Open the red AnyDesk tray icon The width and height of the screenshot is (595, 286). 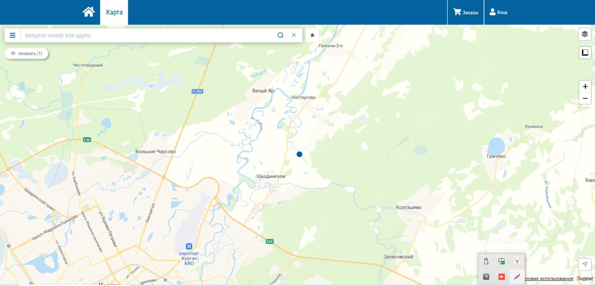(x=502, y=277)
